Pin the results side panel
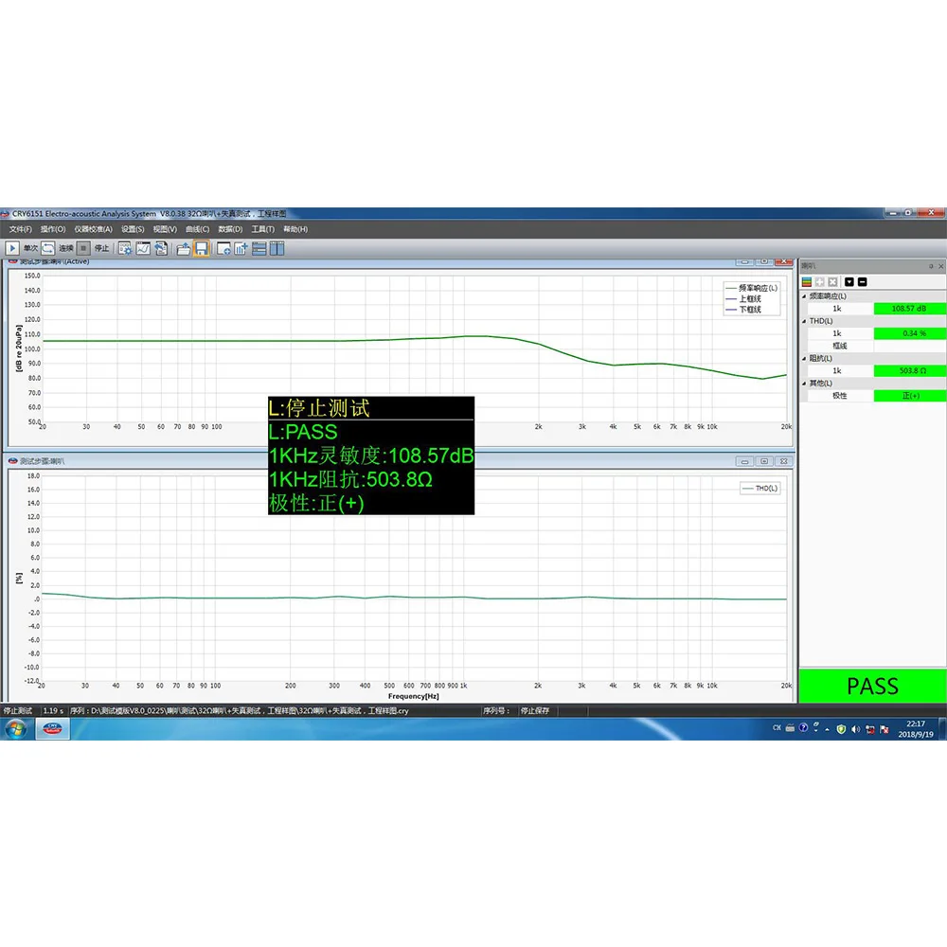This screenshot has width=947, height=947. (931, 266)
